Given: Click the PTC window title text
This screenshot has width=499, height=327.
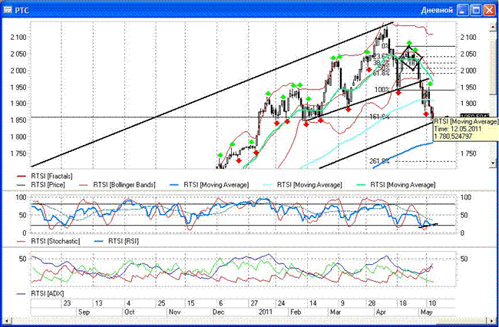Looking at the screenshot, I should pos(22,11).
